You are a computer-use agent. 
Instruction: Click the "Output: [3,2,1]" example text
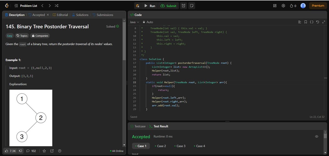point(21,76)
